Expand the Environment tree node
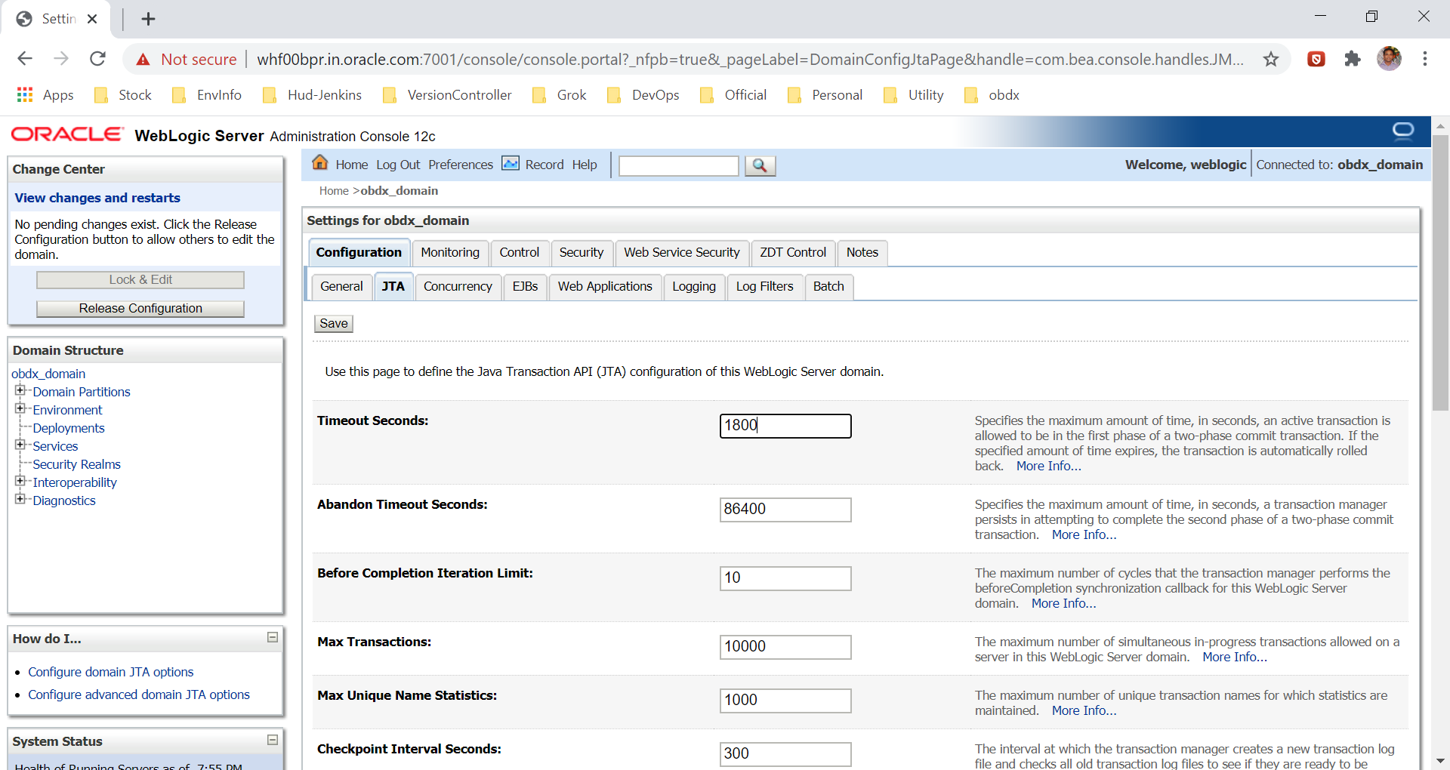The height and width of the screenshot is (770, 1450). pos(20,408)
